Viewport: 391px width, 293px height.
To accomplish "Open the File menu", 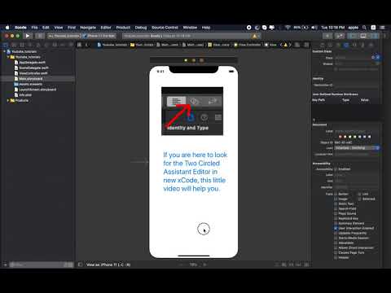I will 34,28.
